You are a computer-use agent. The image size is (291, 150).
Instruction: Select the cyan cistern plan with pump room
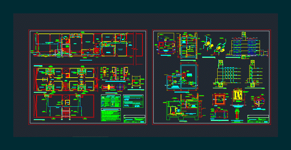pyautogui.click(x=182, y=77)
